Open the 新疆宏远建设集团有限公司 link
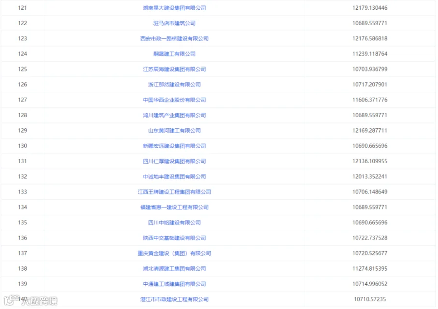Screen dimensions: 438x309 (x=174, y=146)
